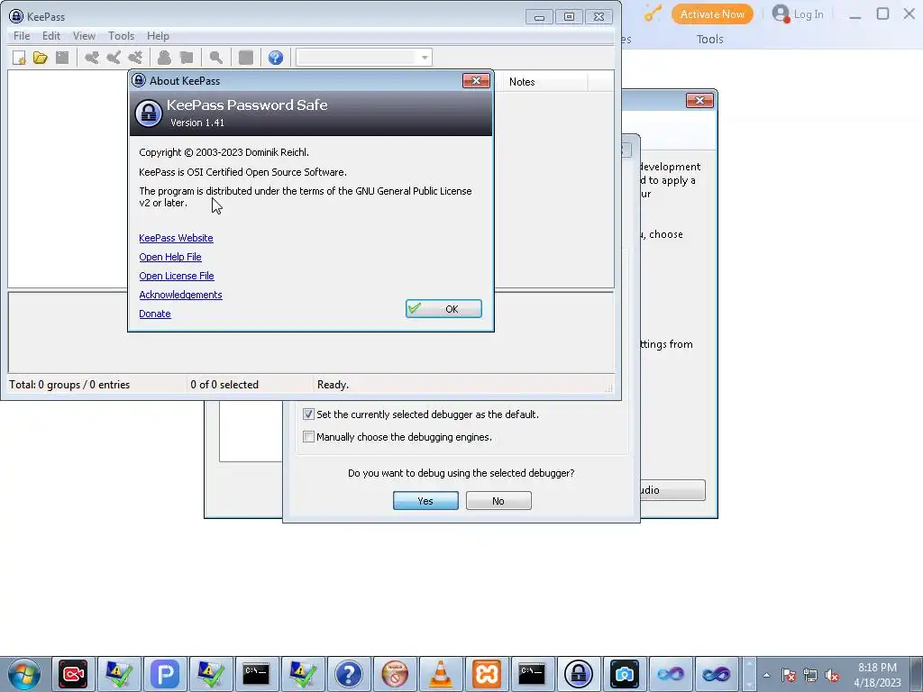The height and width of the screenshot is (692, 923).
Task: Click the Edit Entry key icon in KeePass toolbar
Action: point(114,58)
